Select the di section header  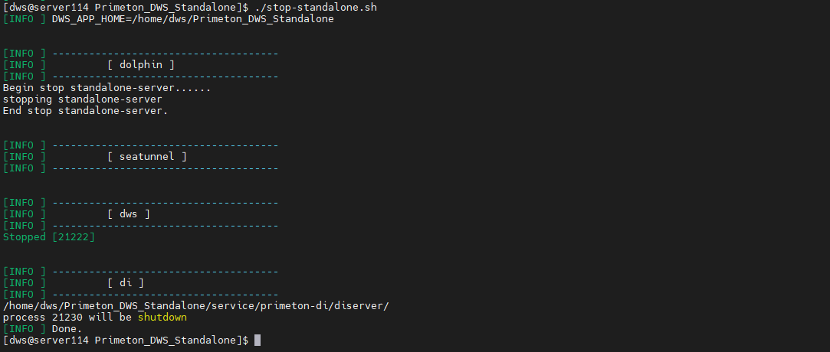(126, 282)
